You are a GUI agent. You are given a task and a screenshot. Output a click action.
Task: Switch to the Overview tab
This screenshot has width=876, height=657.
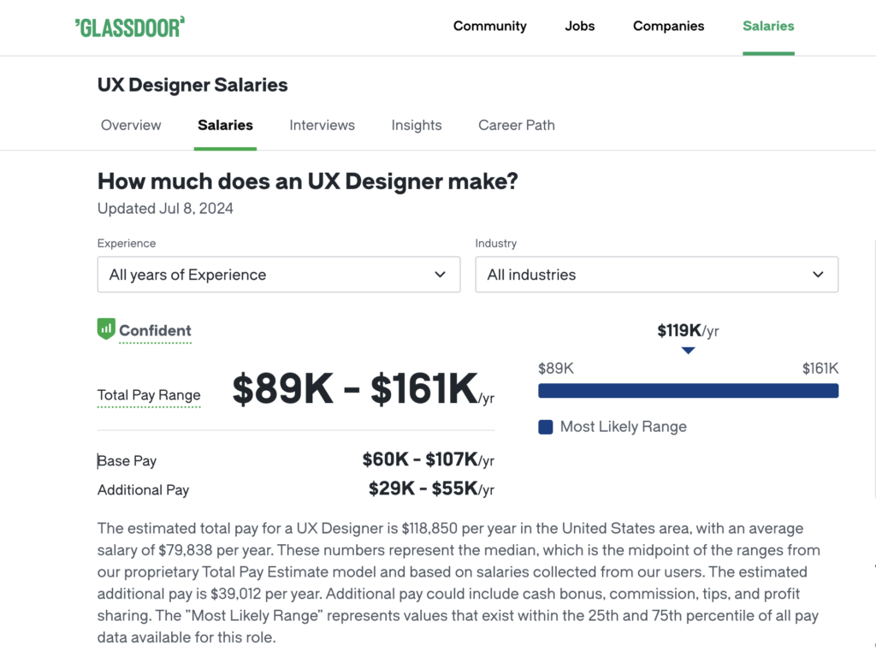pos(131,125)
